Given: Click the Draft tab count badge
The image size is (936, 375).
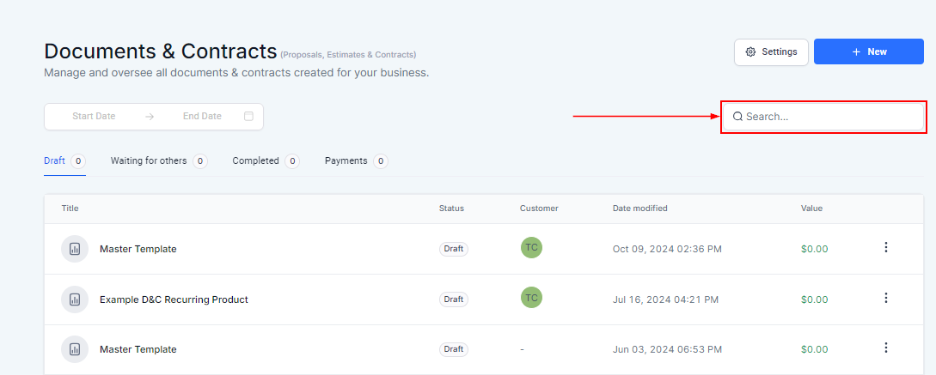Looking at the screenshot, I should pyautogui.click(x=78, y=161).
